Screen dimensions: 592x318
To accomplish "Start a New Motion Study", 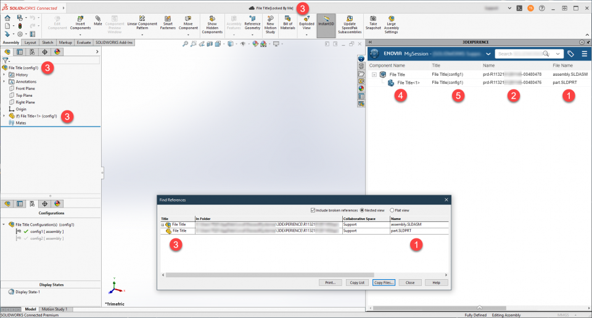I will pyautogui.click(x=270, y=25).
